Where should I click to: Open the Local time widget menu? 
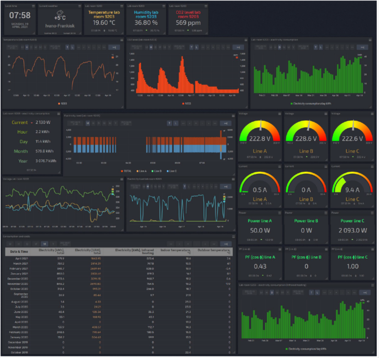click(x=33, y=6)
